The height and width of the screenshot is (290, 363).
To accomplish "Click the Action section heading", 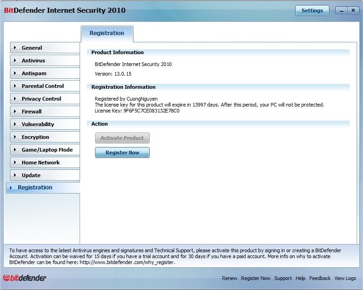I will [100, 124].
